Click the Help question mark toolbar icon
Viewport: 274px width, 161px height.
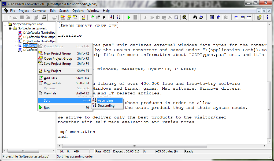259,17
